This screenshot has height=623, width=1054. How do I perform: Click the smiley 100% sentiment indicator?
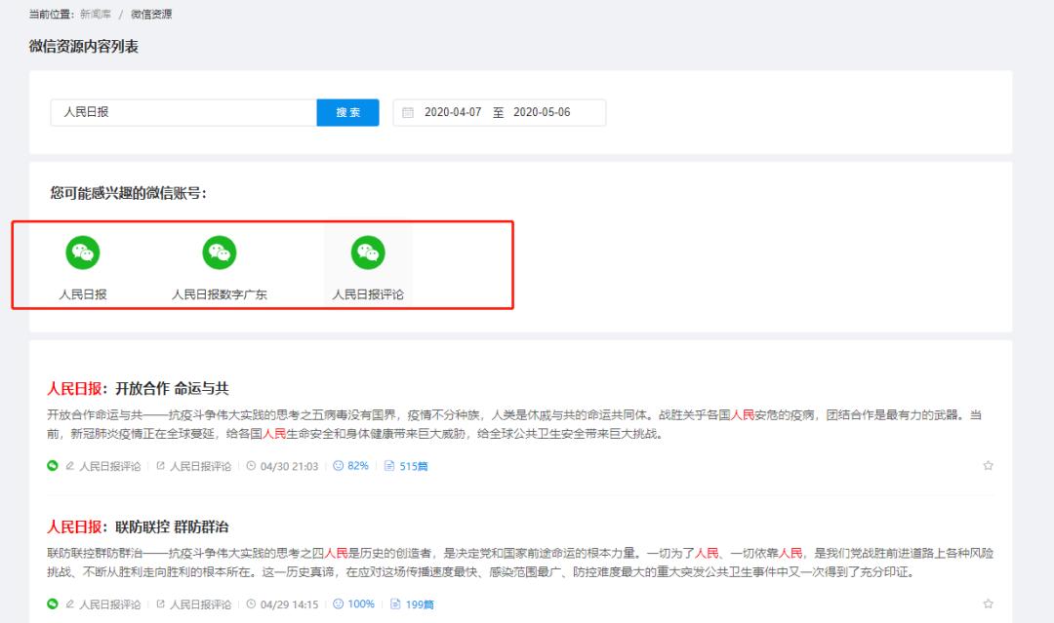(x=354, y=604)
